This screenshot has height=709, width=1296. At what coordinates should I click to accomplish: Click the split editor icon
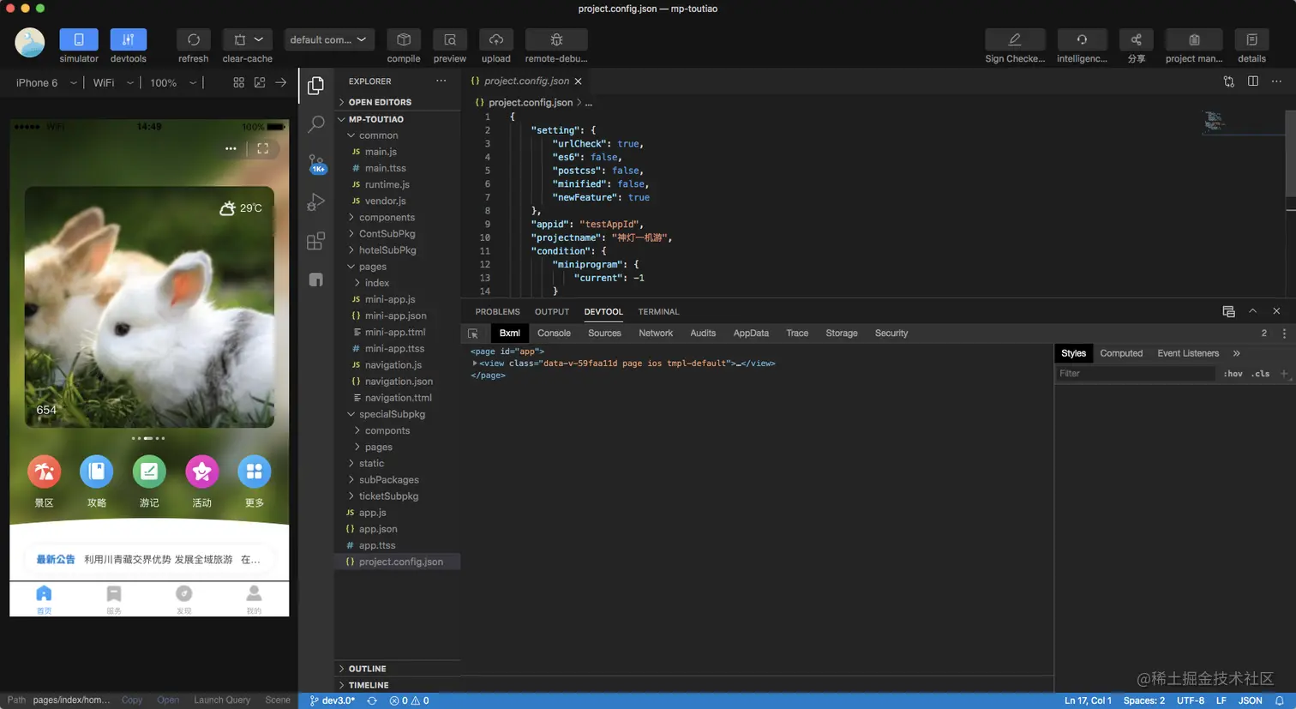coord(1253,81)
